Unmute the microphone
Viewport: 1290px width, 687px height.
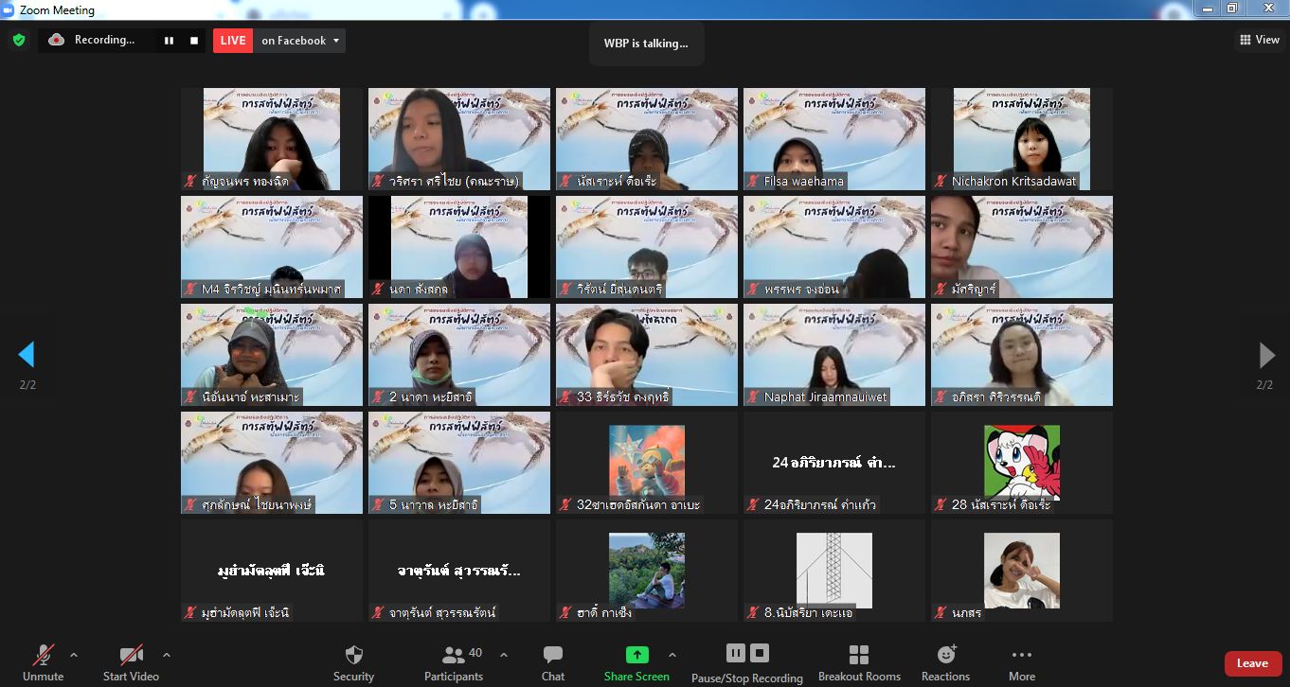tap(44, 656)
